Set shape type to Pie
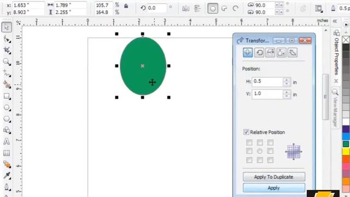 point(224,9)
